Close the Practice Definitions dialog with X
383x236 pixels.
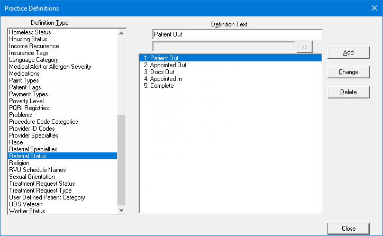374,8
